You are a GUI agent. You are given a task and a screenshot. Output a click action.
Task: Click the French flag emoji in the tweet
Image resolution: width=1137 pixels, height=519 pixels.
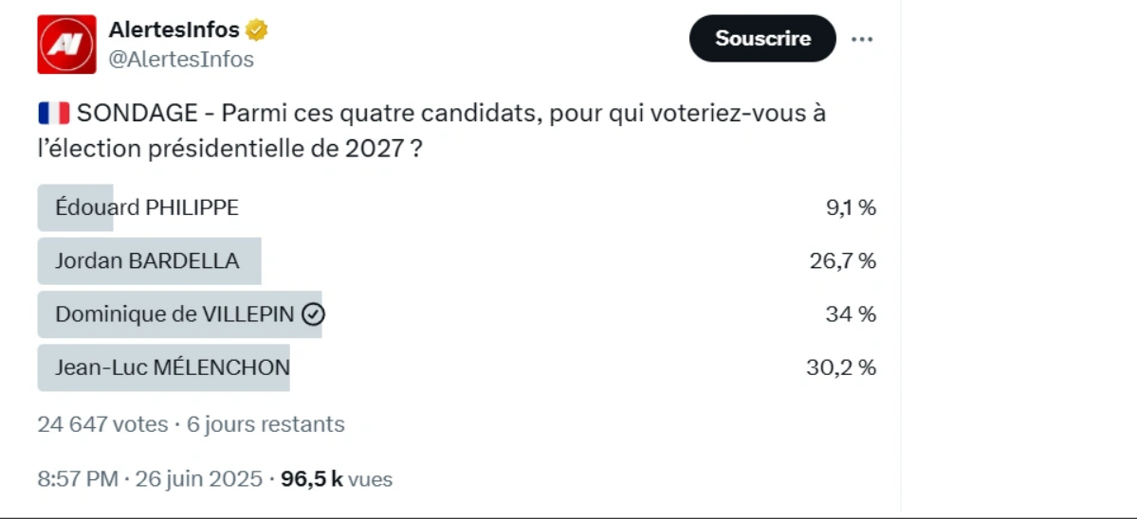(54, 114)
